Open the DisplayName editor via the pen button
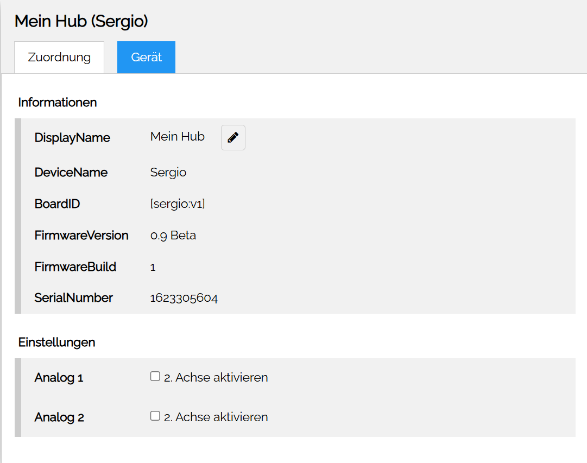Image resolution: width=587 pixels, height=463 pixels. (x=232, y=137)
